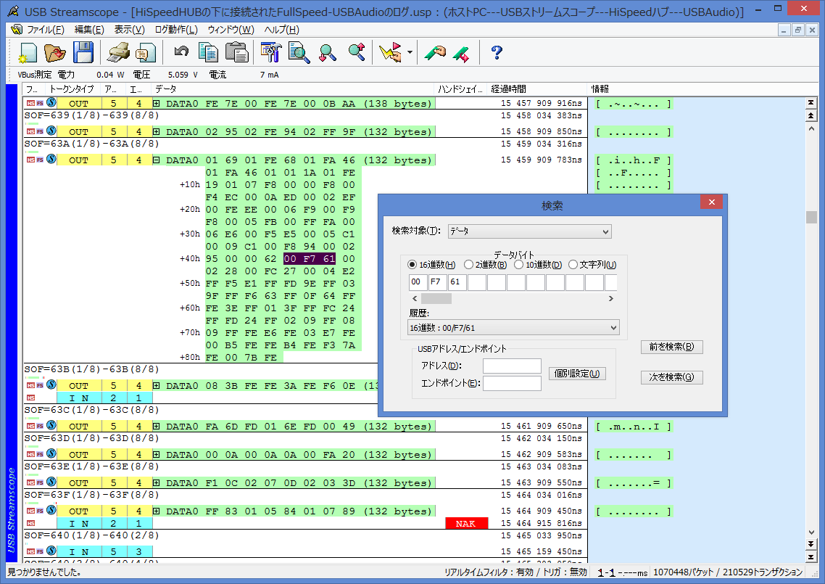Click the blue question mark help icon
Screen dimensions: 825x584
[496, 53]
